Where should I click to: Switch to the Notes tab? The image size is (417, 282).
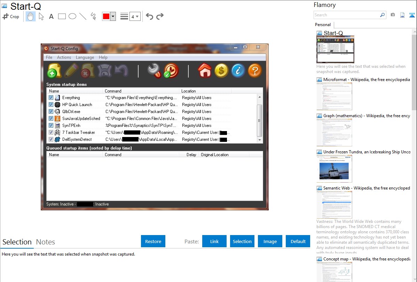[46, 242]
